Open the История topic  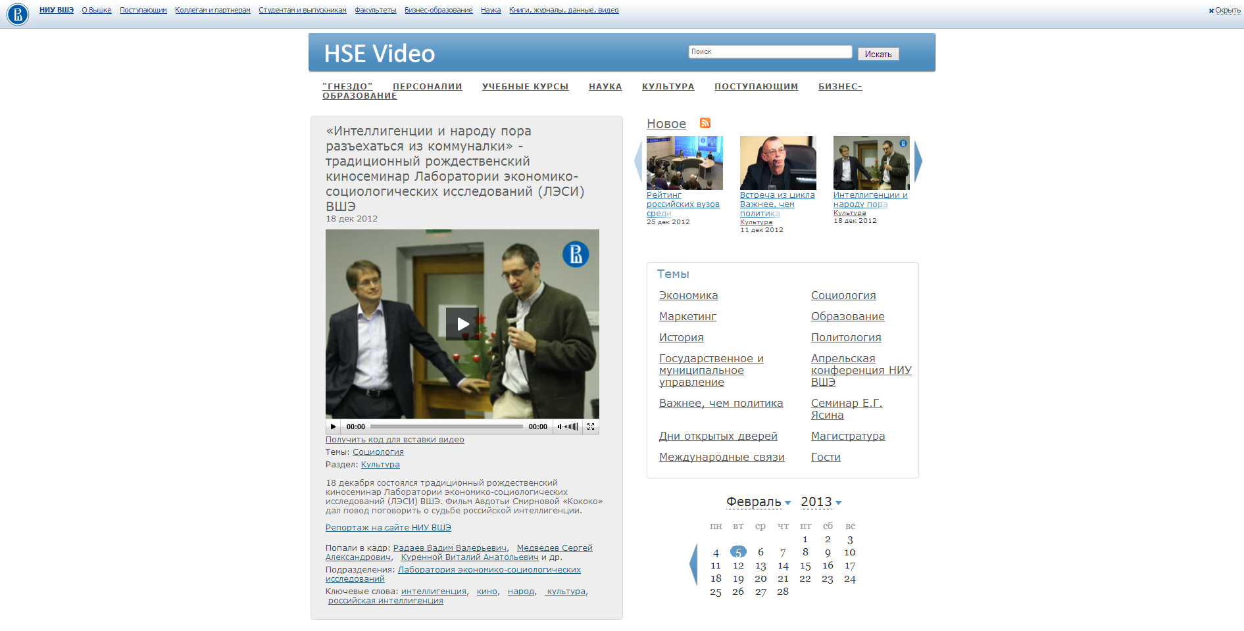pyautogui.click(x=682, y=338)
